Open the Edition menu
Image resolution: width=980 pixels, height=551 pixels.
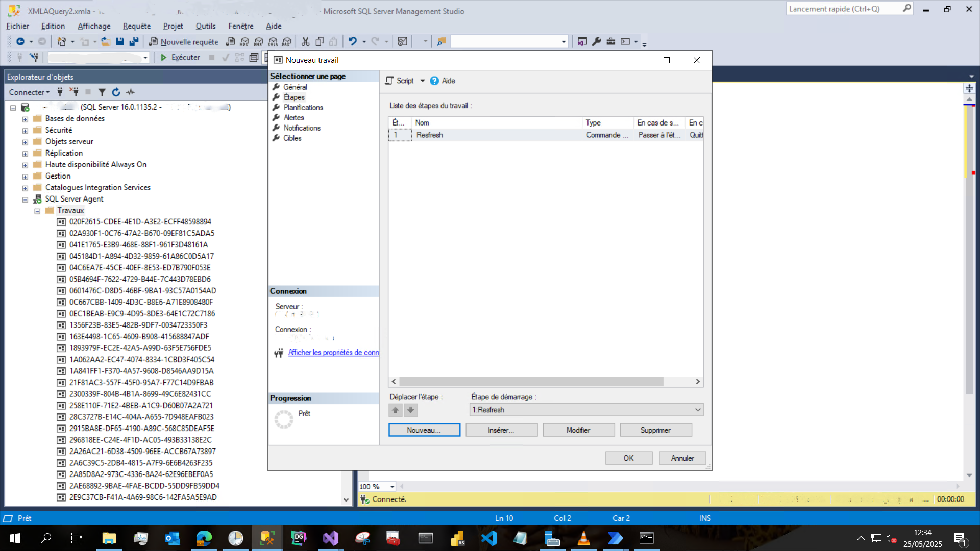(x=53, y=26)
